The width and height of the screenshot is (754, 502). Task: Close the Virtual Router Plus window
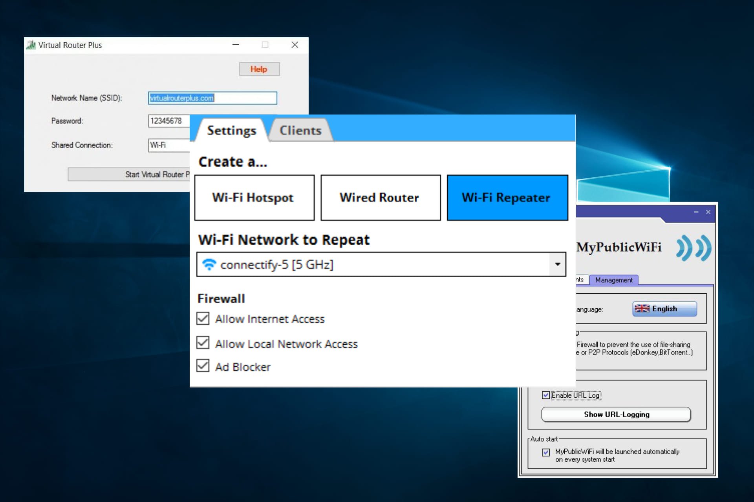pos(295,45)
